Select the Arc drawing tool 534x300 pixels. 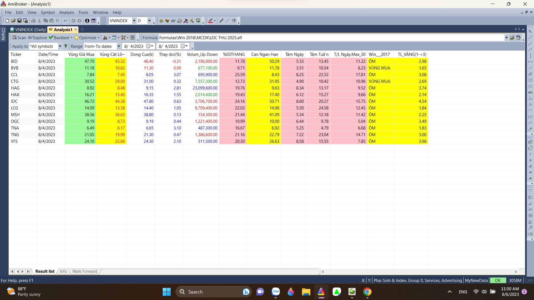(x=530, y=111)
